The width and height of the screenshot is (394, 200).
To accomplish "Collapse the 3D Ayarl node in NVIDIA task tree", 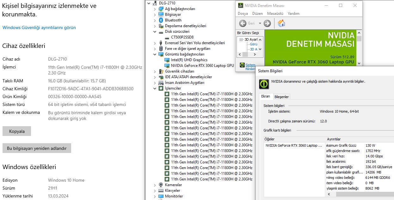I will click(x=241, y=40).
